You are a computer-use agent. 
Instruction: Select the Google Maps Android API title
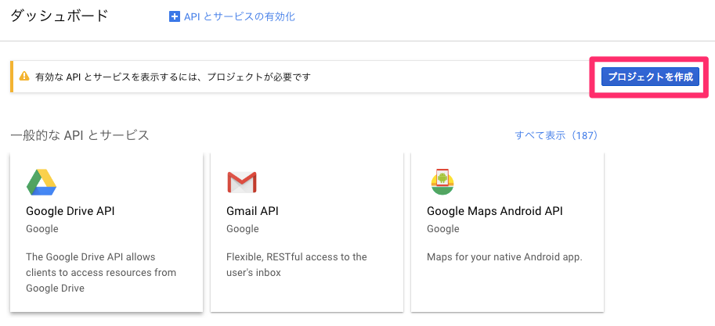click(494, 211)
